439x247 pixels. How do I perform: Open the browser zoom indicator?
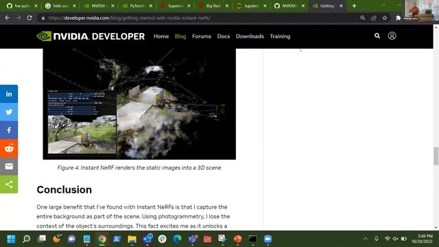pos(363,18)
